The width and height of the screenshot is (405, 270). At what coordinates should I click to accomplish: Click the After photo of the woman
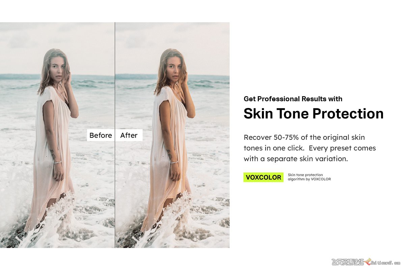tap(172, 135)
